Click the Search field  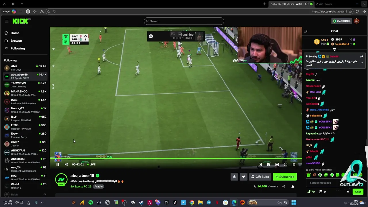coord(184,21)
